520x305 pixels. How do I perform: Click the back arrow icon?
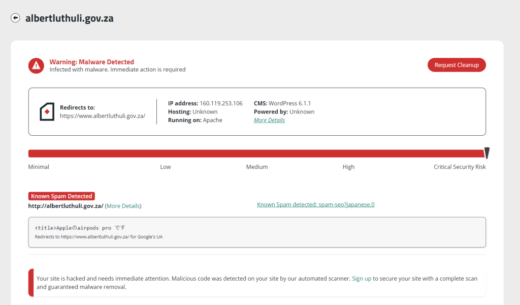point(15,18)
